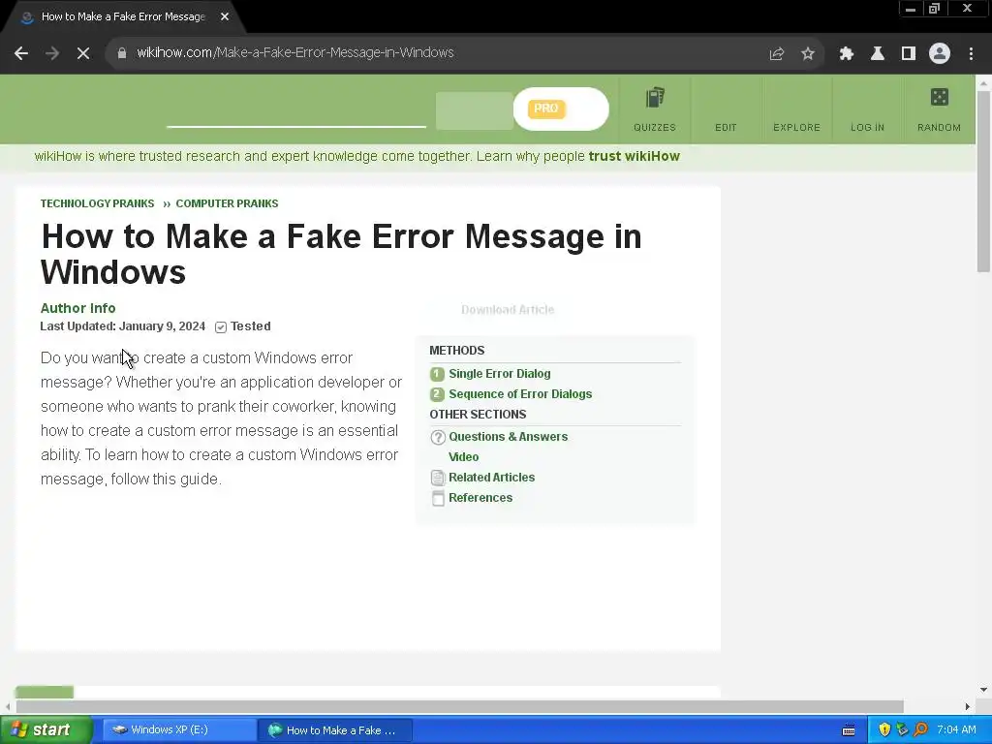Viewport: 992px width, 744px height.
Task: Click the horizontal scrollbar thumb
Action: [x=460, y=706]
